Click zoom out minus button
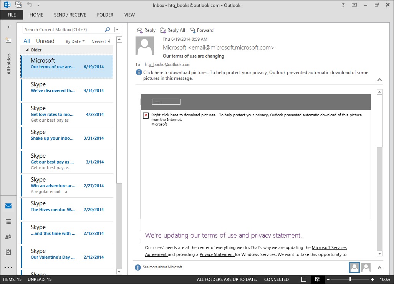 point(328,279)
